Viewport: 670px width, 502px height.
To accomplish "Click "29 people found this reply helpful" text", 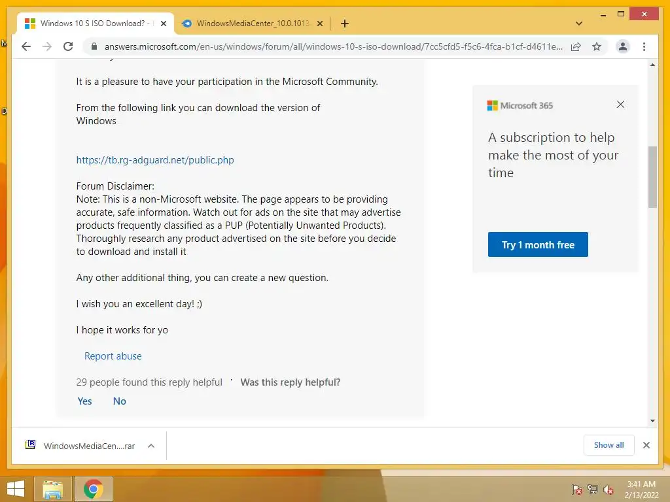I will [x=149, y=382].
